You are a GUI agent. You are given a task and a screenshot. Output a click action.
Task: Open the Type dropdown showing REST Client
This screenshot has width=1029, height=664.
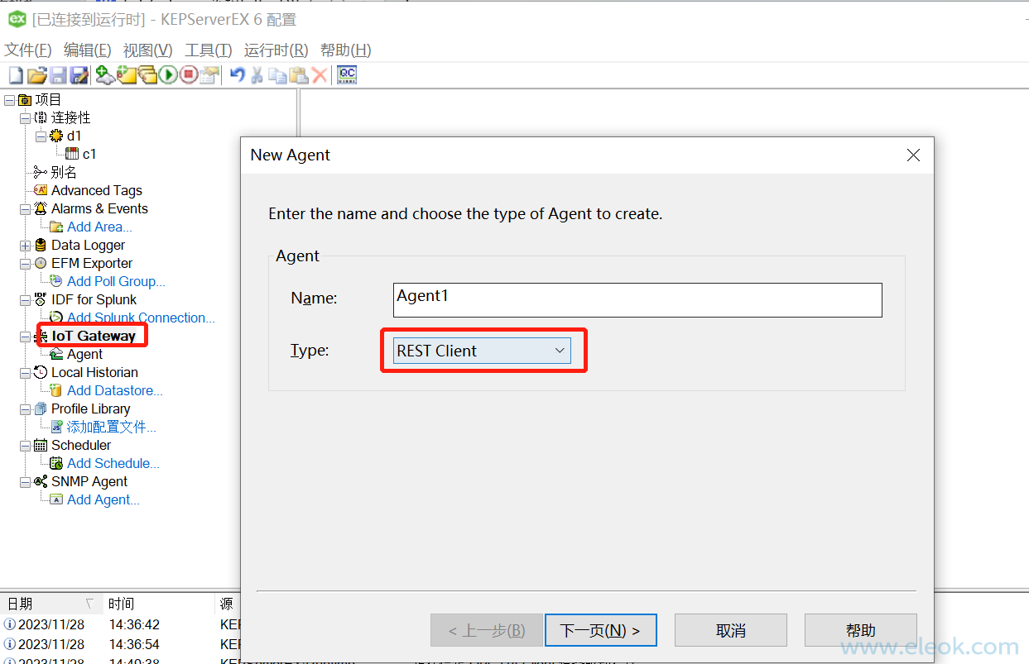click(483, 351)
